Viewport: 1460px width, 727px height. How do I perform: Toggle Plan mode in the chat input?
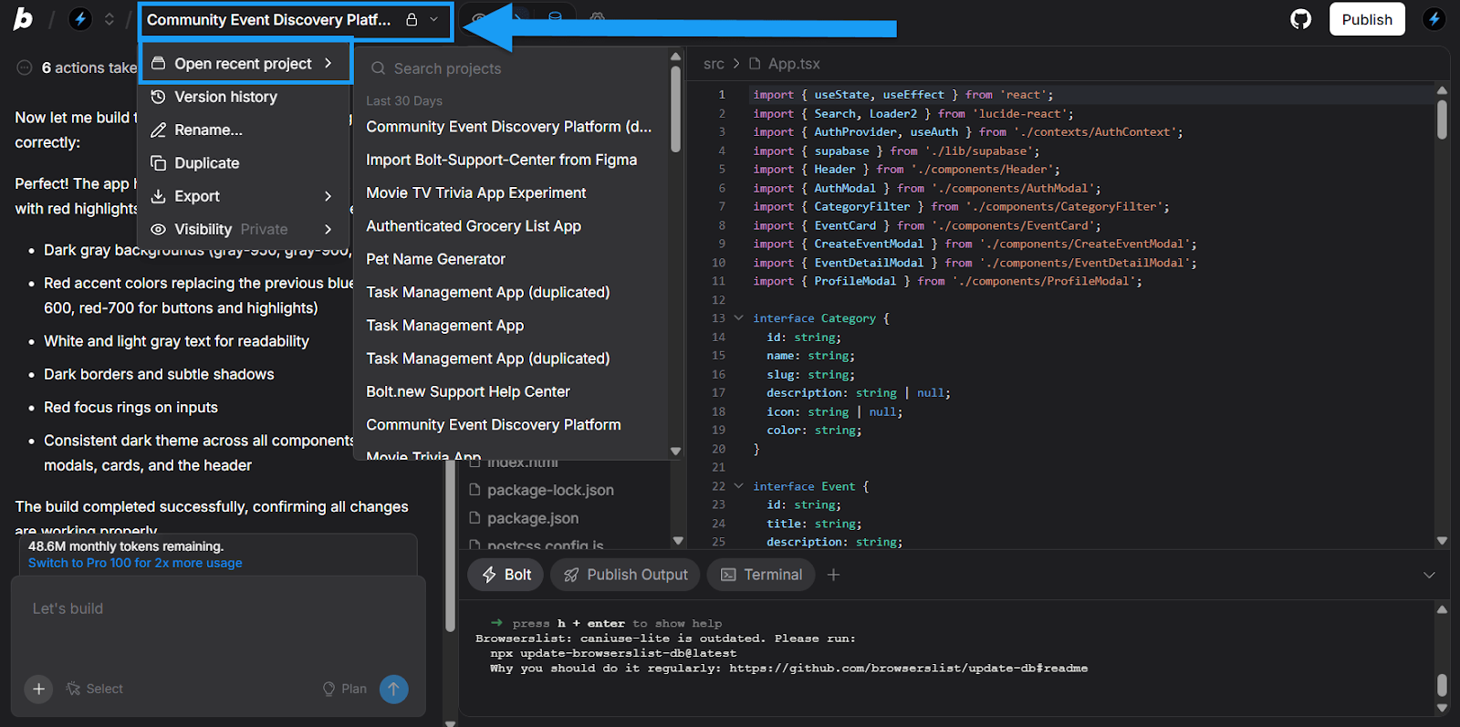pyautogui.click(x=345, y=689)
